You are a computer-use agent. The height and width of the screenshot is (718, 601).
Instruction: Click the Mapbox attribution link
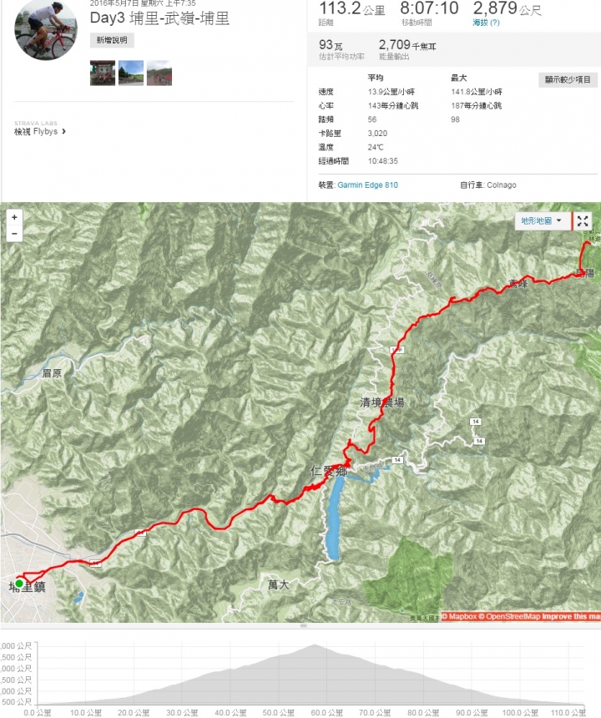(459, 616)
